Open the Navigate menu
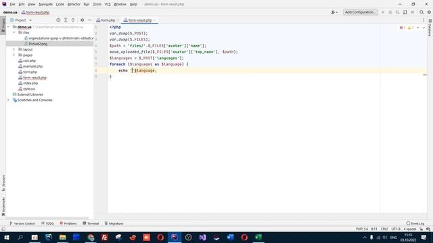Screen dimensions: 433x243 point(45,5)
